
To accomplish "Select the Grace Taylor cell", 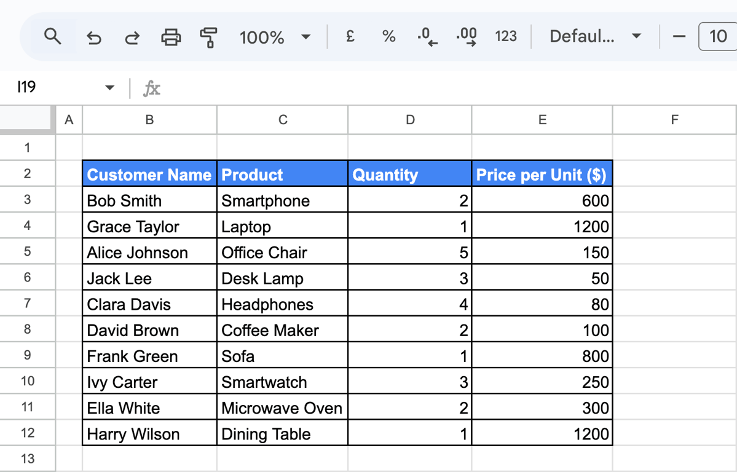I will (149, 226).
